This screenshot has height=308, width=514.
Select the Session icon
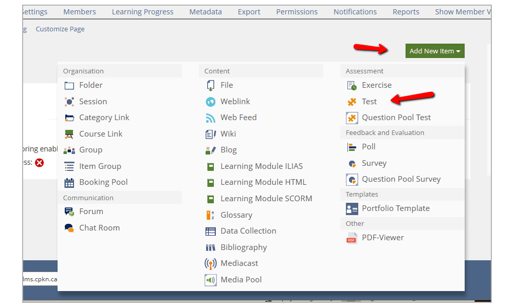(x=69, y=102)
